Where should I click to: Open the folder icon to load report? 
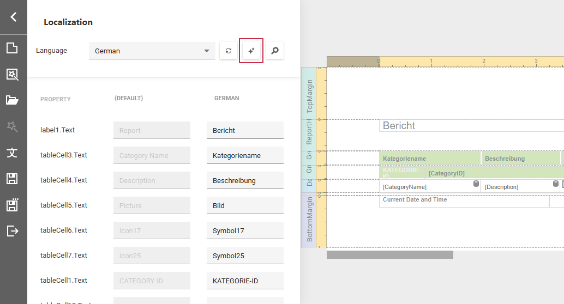coord(12,100)
